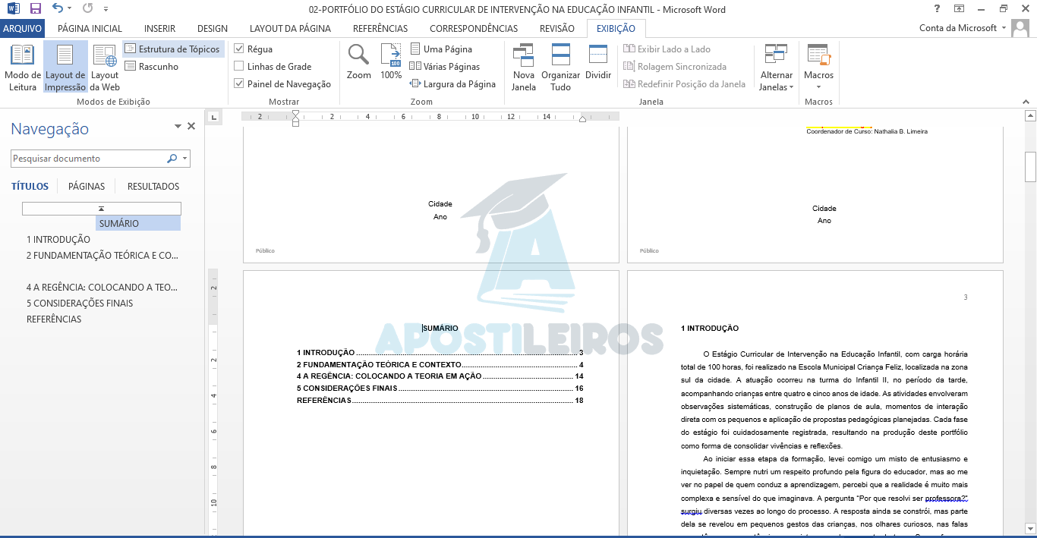Split the window with Dividir
Image resolution: width=1037 pixels, height=538 pixels.
(598, 62)
